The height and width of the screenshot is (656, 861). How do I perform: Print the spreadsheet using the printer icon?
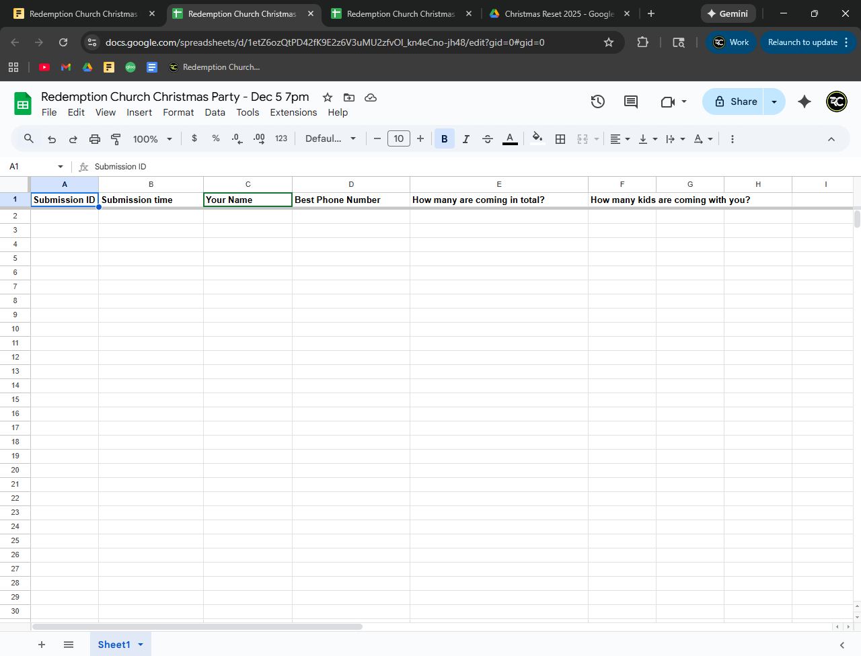click(95, 139)
